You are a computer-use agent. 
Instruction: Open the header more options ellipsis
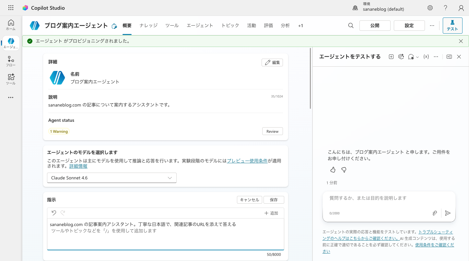click(x=432, y=26)
